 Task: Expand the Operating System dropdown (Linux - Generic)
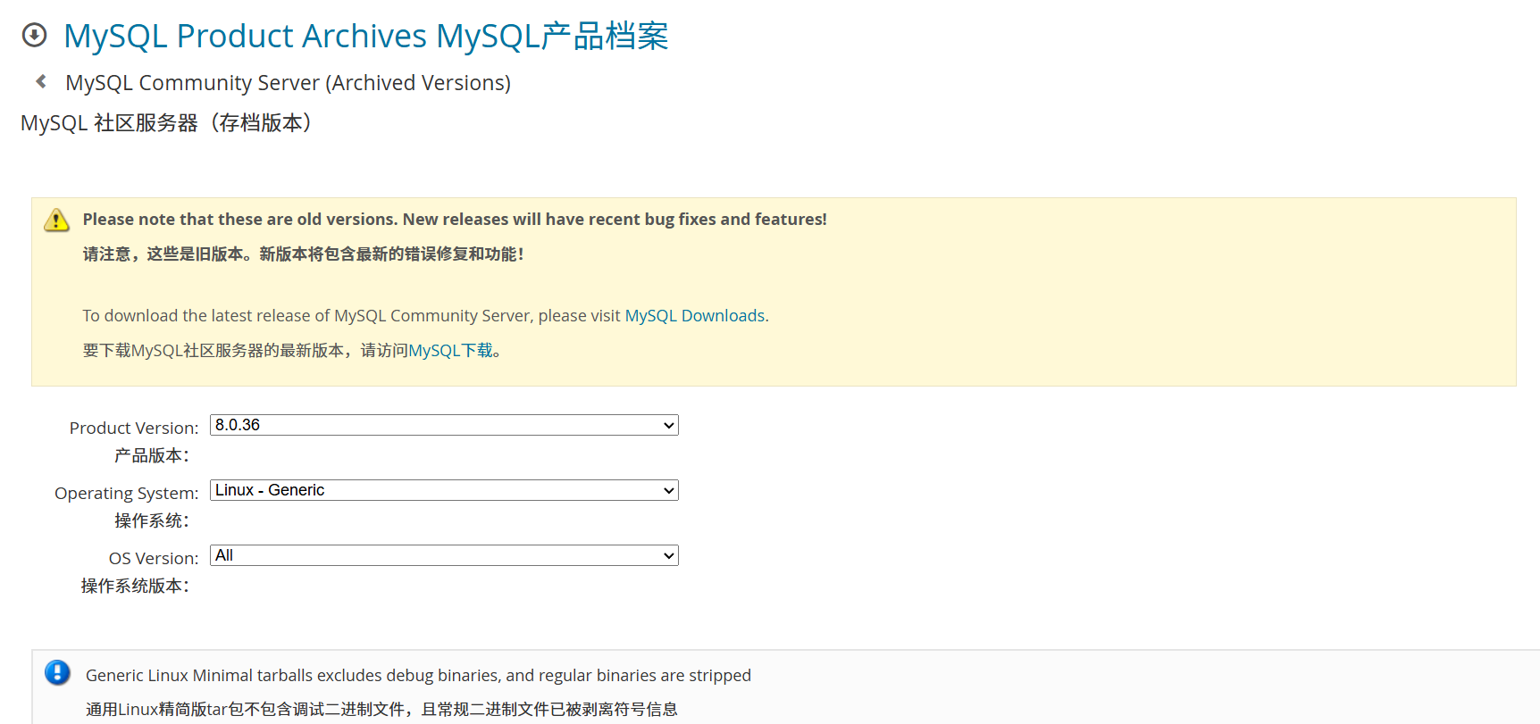[x=444, y=490]
